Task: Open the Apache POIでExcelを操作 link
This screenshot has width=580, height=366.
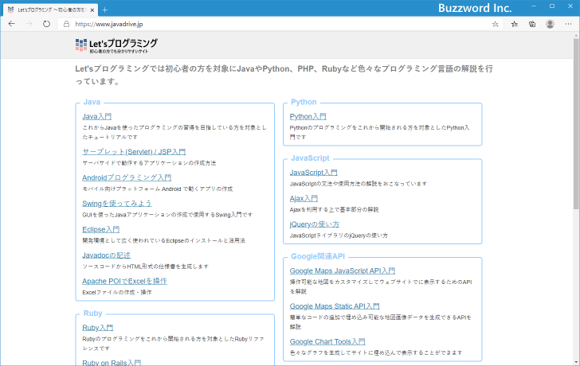Action: [x=124, y=281]
